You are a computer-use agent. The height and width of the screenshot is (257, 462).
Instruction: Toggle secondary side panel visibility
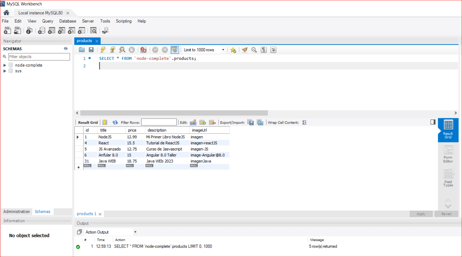(433, 122)
